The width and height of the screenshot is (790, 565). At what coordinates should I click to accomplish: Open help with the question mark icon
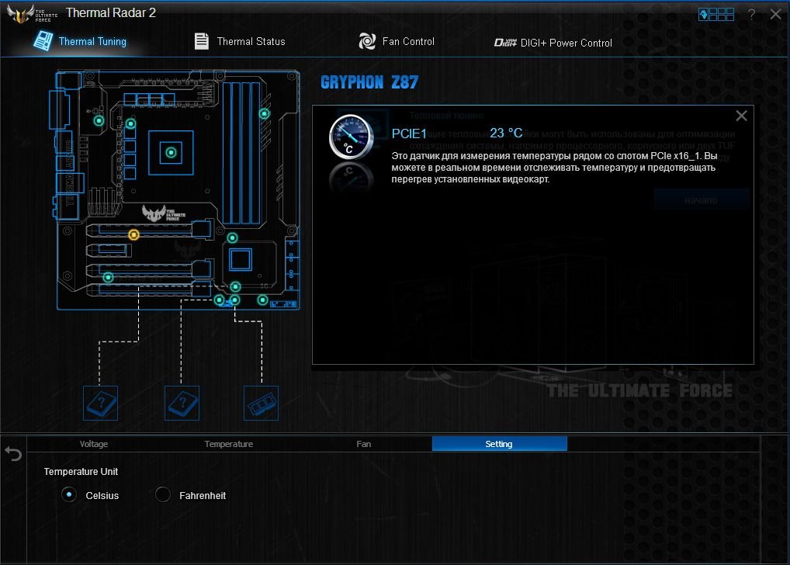[x=752, y=14]
